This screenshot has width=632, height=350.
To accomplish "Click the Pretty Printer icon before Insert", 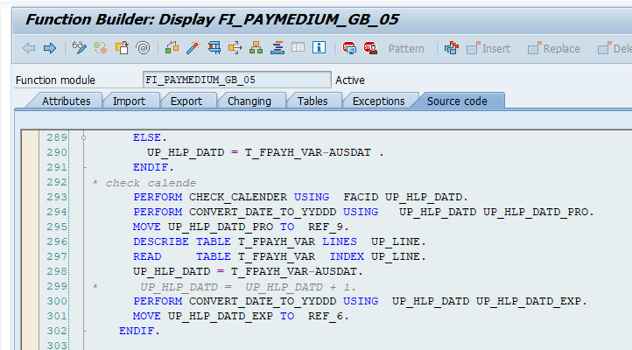I will pos(452,48).
